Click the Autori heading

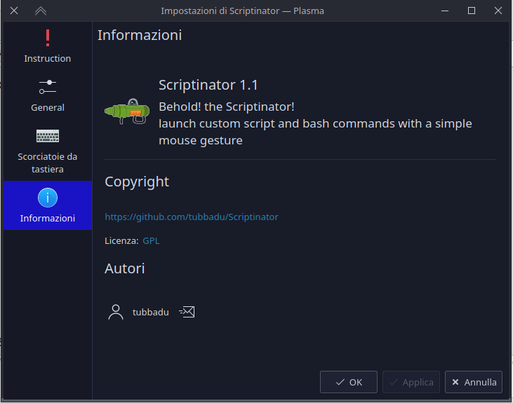[x=125, y=268]
